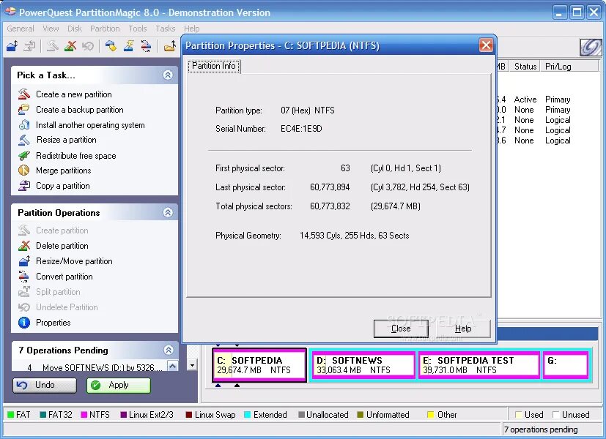Open the View menu
This screenshot has width=606, height=439.
[x=51, y=29]
